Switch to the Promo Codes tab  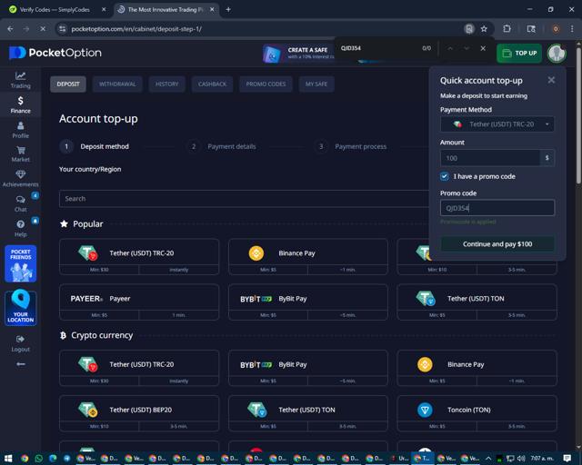266,84
